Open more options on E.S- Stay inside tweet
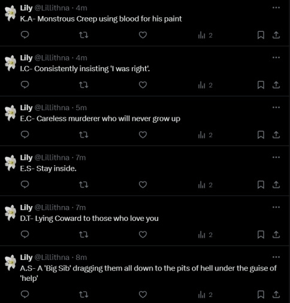This screenshot has height=303, width=290. (x=276, y=157)
